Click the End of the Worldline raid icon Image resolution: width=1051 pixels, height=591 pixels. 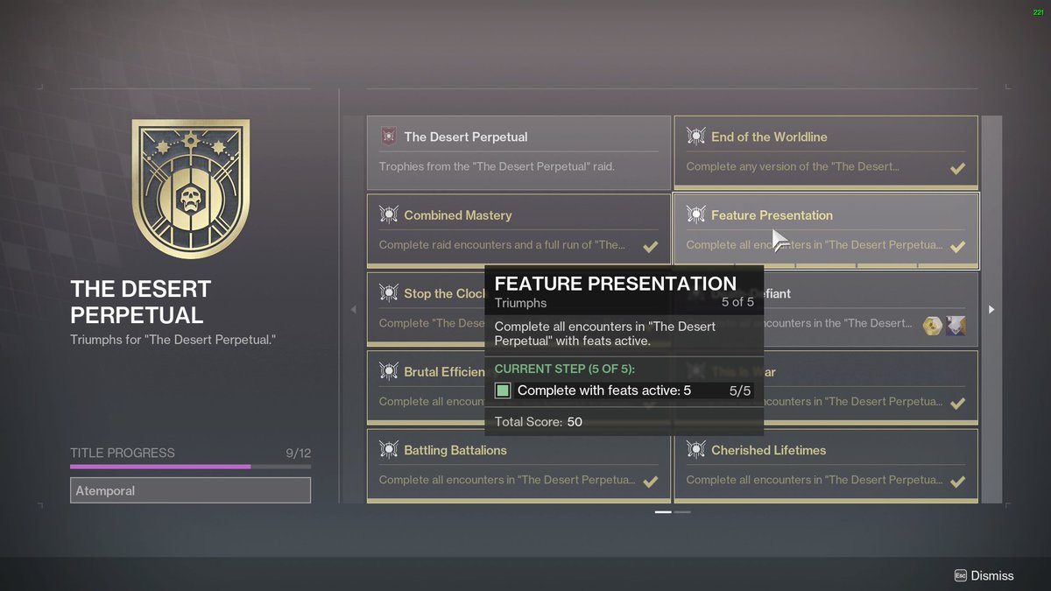[x=696, y=137]
